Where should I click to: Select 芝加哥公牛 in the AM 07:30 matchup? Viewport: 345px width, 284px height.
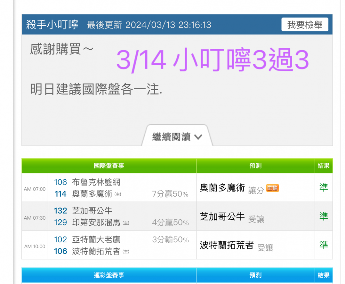92,211
